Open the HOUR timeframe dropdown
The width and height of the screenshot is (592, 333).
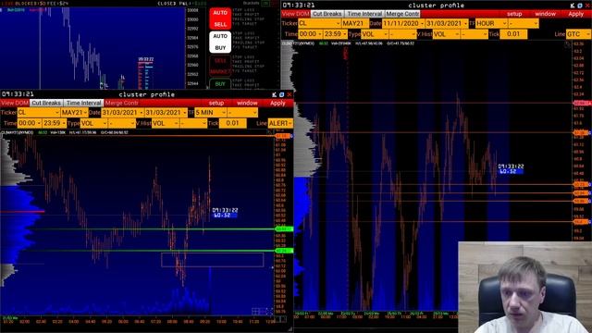[x=491, y=23]
